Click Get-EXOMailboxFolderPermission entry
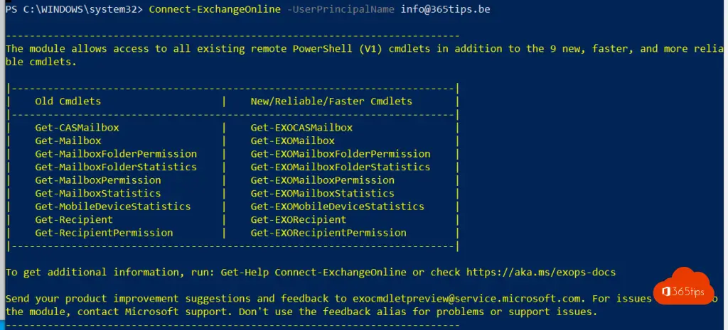The width and height of the screenshot is (728, 330). pos(341,153)
